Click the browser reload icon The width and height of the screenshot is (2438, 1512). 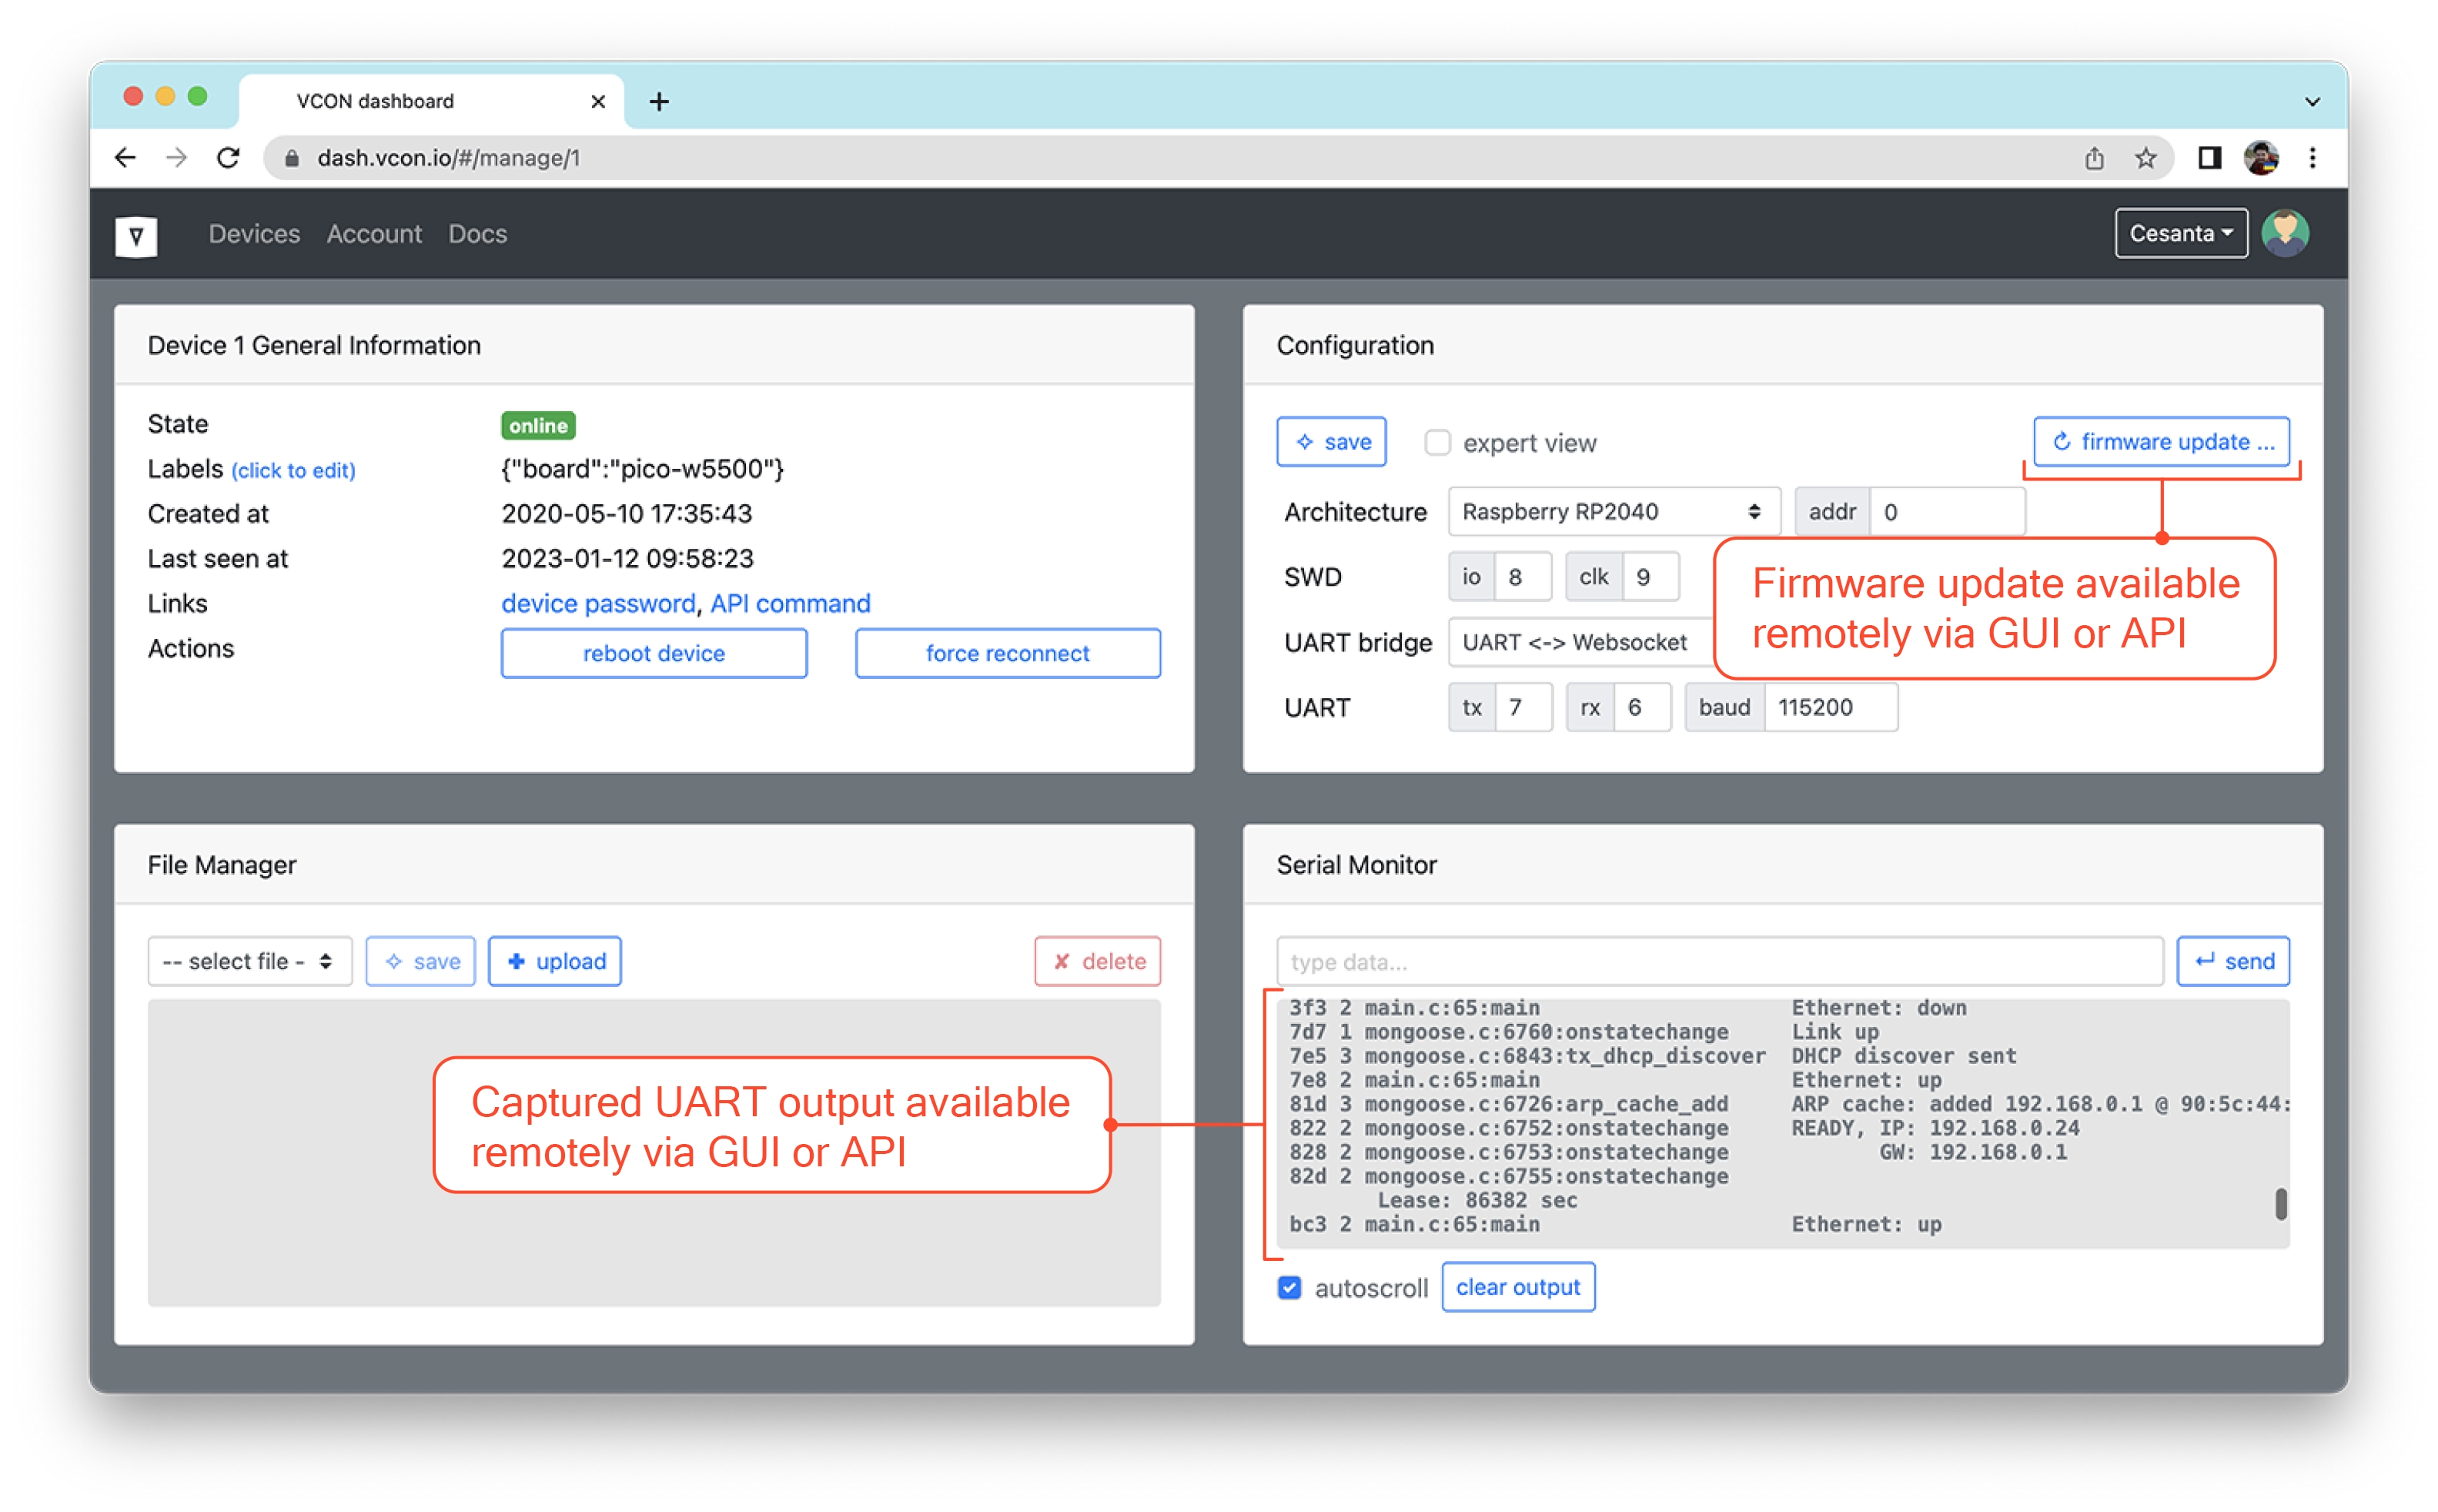pos(228,158)
